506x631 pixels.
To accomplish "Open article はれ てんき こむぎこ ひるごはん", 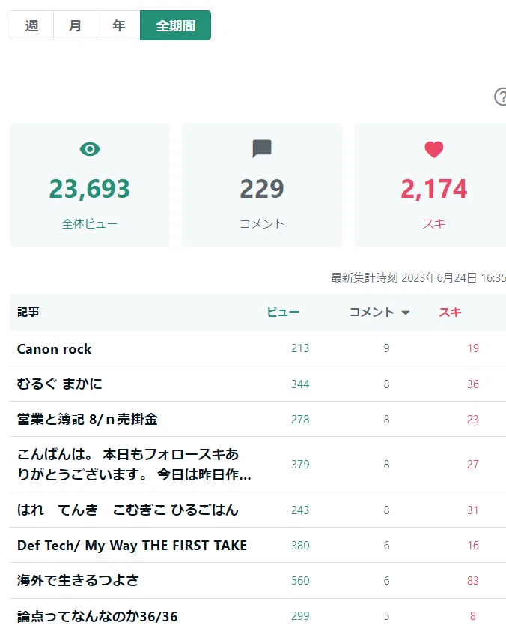I will point(128,510).
